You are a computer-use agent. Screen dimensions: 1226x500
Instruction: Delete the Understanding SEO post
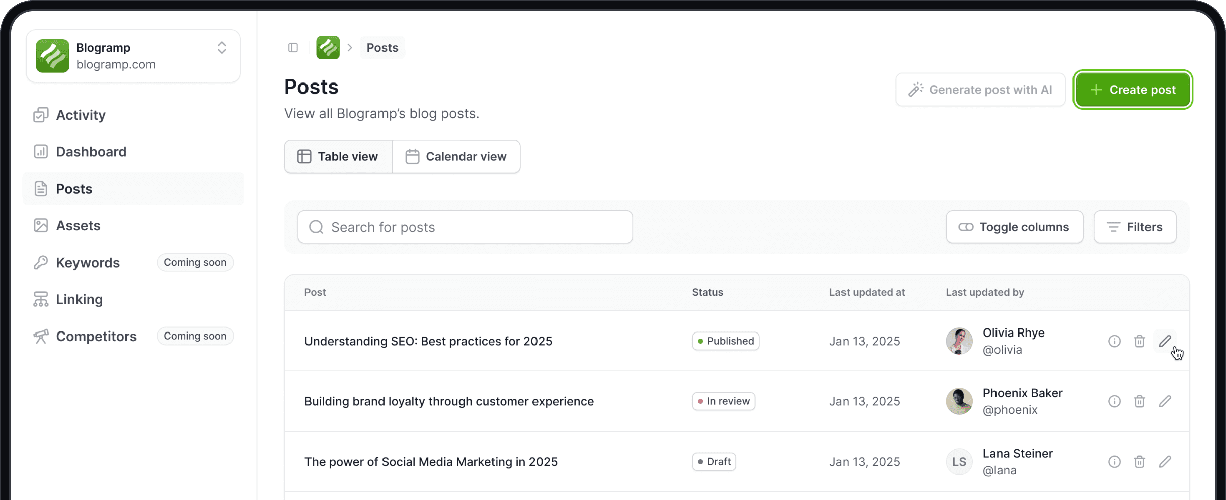tap(1139, 341)
